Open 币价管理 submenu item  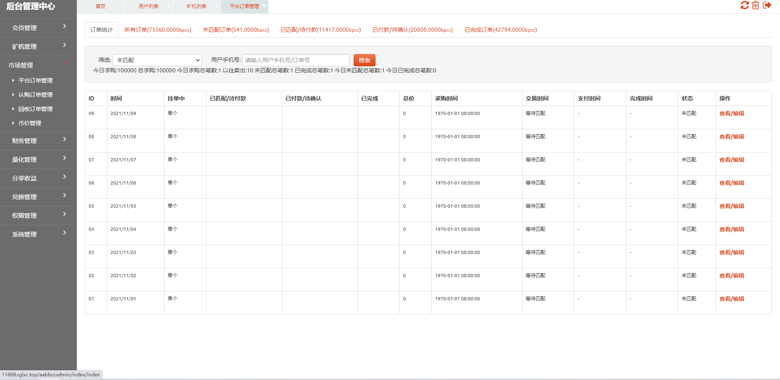point(30,123)
